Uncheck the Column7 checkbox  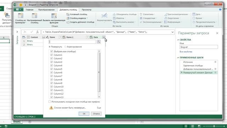(x=51, y=76)
